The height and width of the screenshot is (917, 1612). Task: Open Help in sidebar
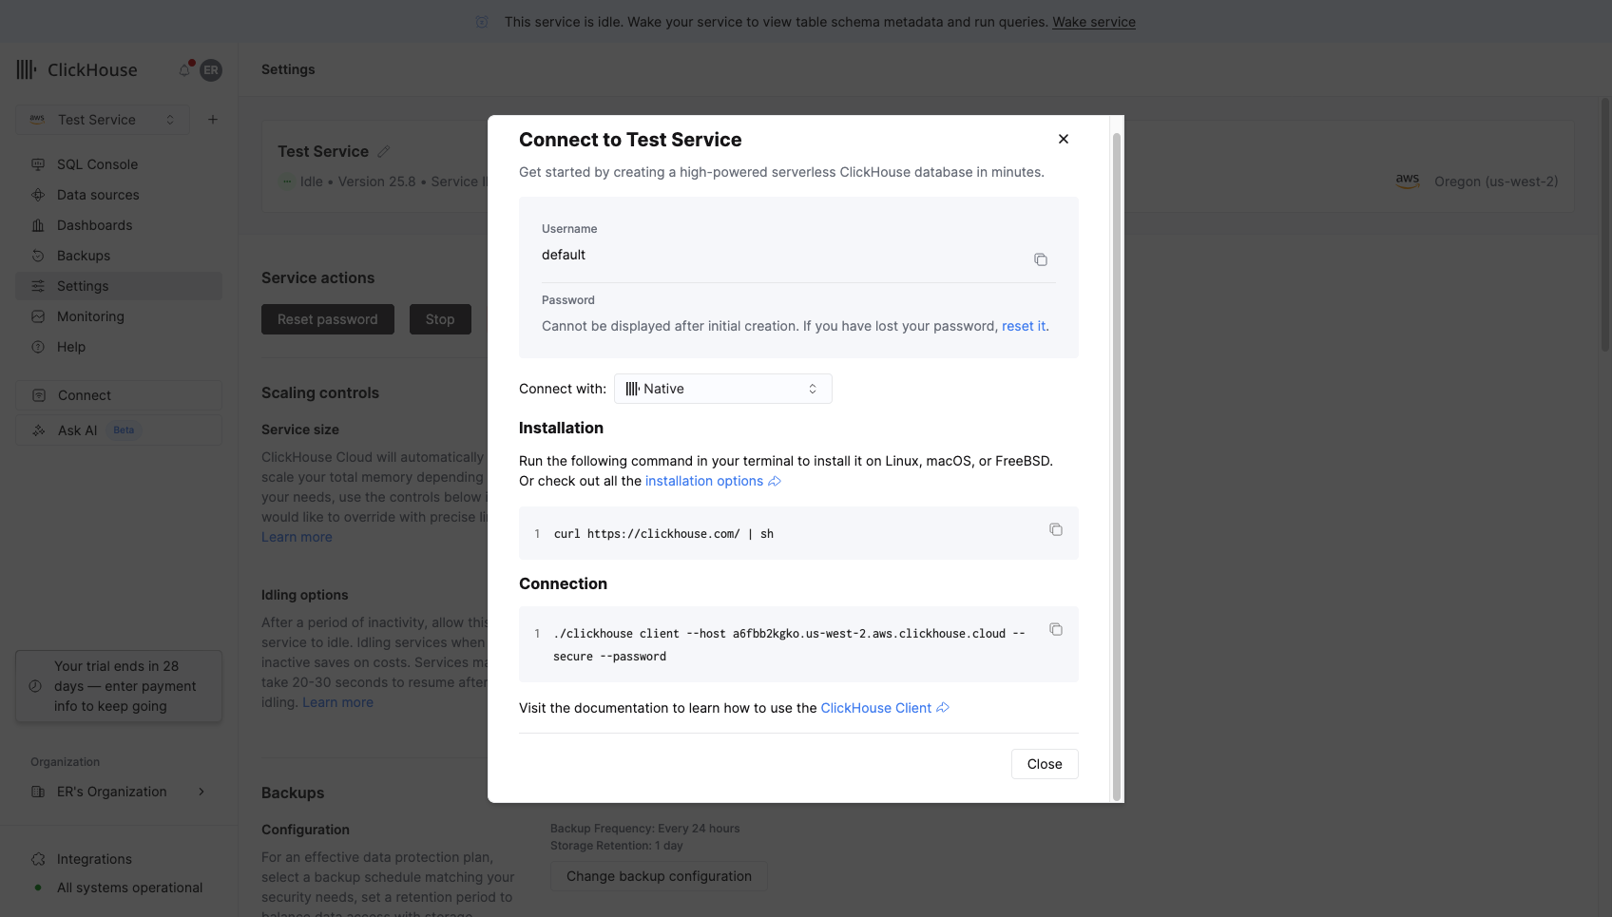point(119,347)
